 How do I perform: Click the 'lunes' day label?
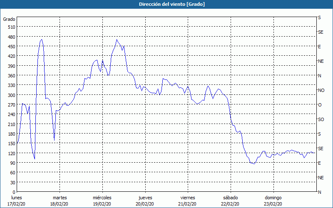point(17,198)
